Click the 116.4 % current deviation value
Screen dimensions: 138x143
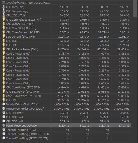[64, 126]
